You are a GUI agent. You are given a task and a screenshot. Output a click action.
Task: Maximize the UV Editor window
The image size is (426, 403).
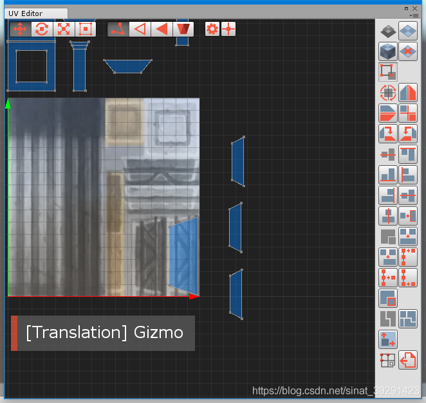coord(407,9)
